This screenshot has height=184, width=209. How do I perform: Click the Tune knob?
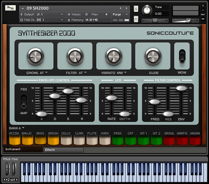147,10
